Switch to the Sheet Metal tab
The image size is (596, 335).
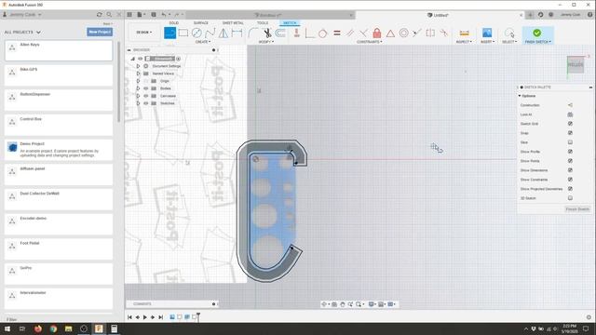pos(233,23)
